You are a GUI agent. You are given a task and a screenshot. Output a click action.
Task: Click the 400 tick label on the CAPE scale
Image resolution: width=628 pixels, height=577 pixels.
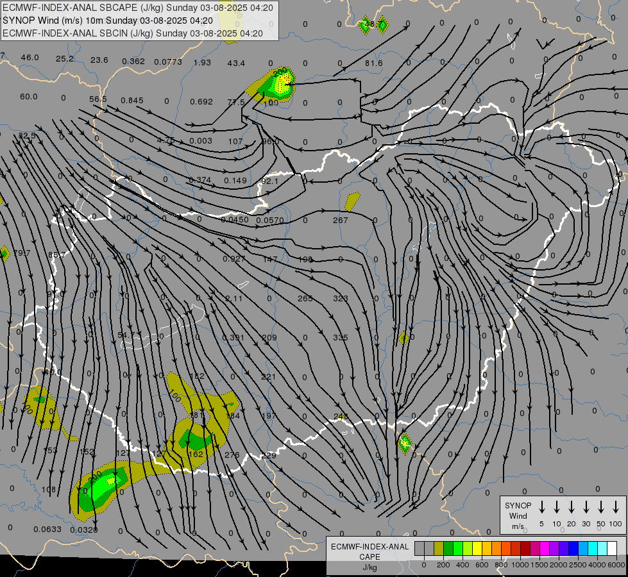[463, 565]
